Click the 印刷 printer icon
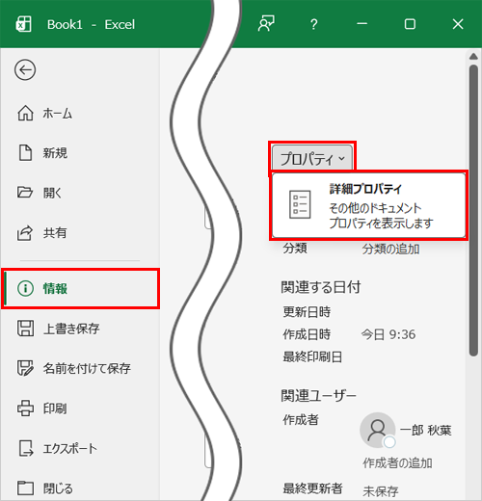This screenshot has width=482, height=501. pyautogui.click(x=25, y=409)
